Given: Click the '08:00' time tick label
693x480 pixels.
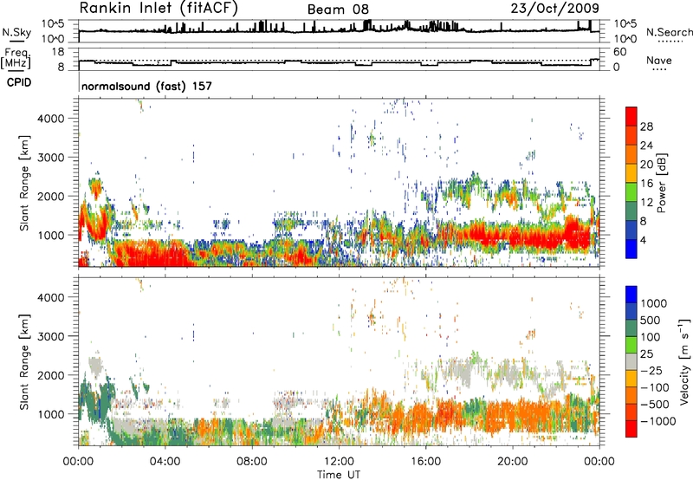Looking at the screenshot, I should coord(251,462).
